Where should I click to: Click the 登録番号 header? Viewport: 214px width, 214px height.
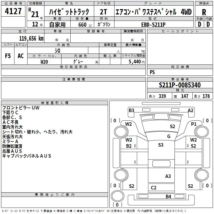point(96,31)
